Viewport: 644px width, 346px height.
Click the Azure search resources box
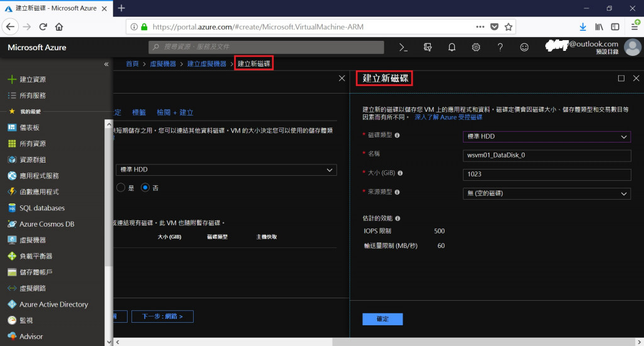click(266, 47)
